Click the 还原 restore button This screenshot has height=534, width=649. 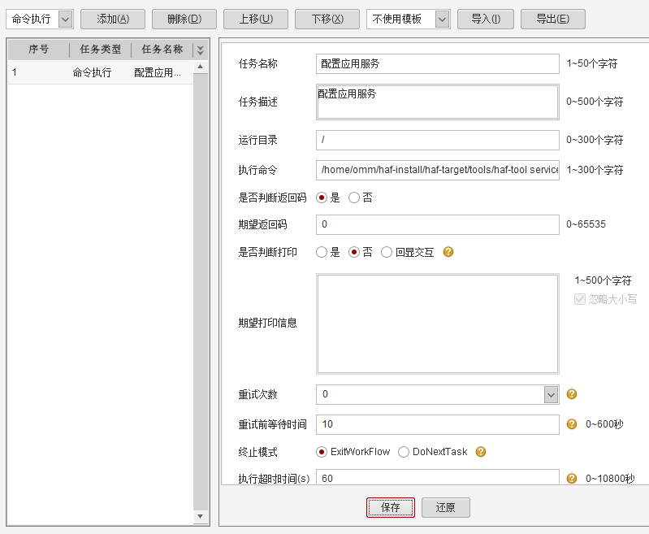click(446, 507)
